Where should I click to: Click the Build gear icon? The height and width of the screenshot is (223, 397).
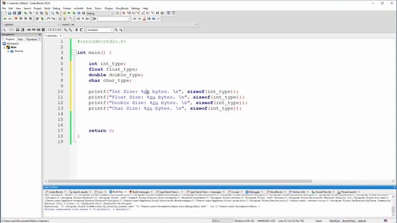[x=65, y=13]
